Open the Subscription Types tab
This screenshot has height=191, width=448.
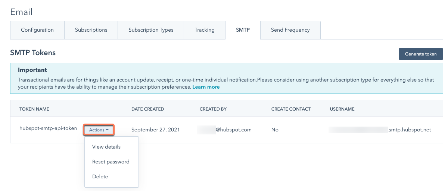click(x=151, y=30)
